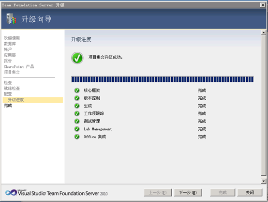Click the 升级进度 page heading
Image resolution: width=268 pixels, height=202 pixels.
81,39
